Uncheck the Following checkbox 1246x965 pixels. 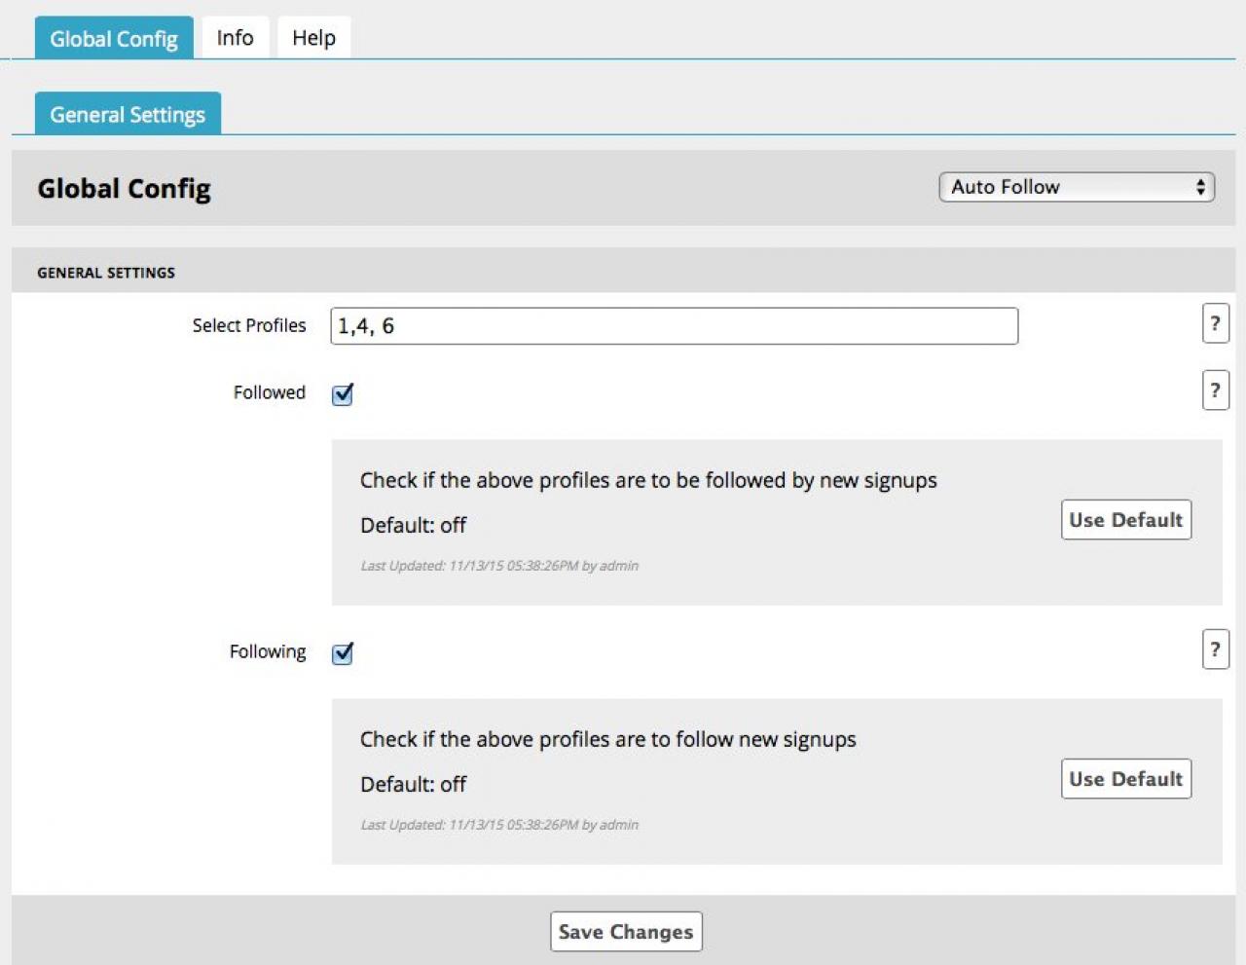[343, 653]
